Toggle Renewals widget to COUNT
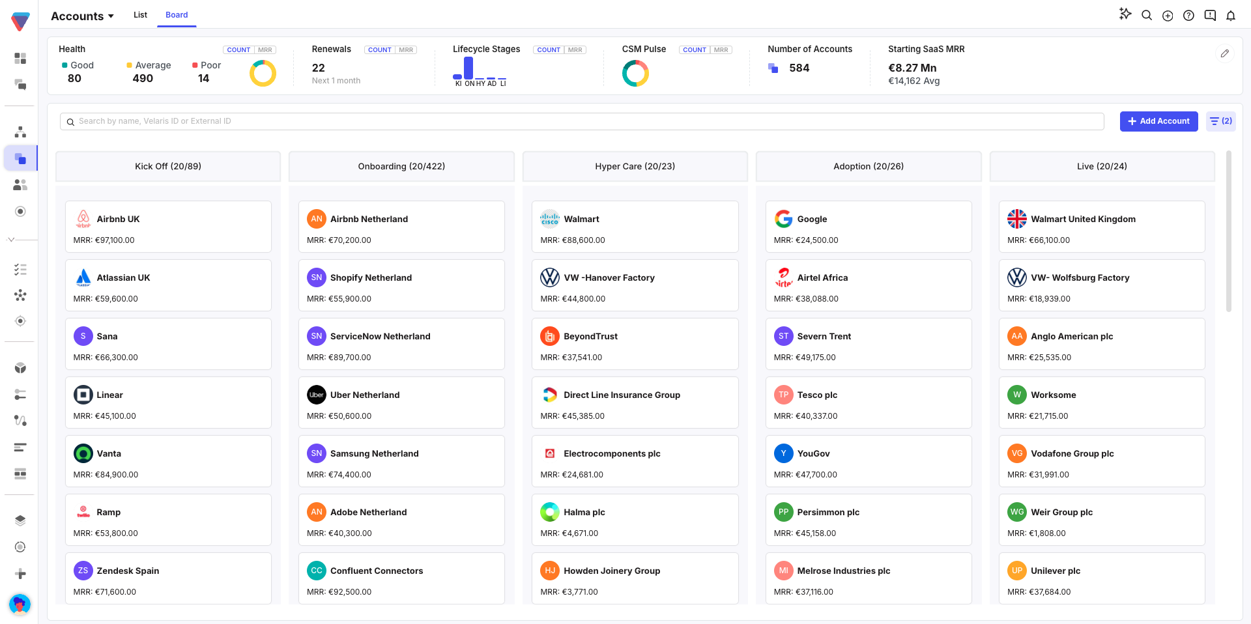The height and width of the screenshot is (624, 1251). point(379,50)
